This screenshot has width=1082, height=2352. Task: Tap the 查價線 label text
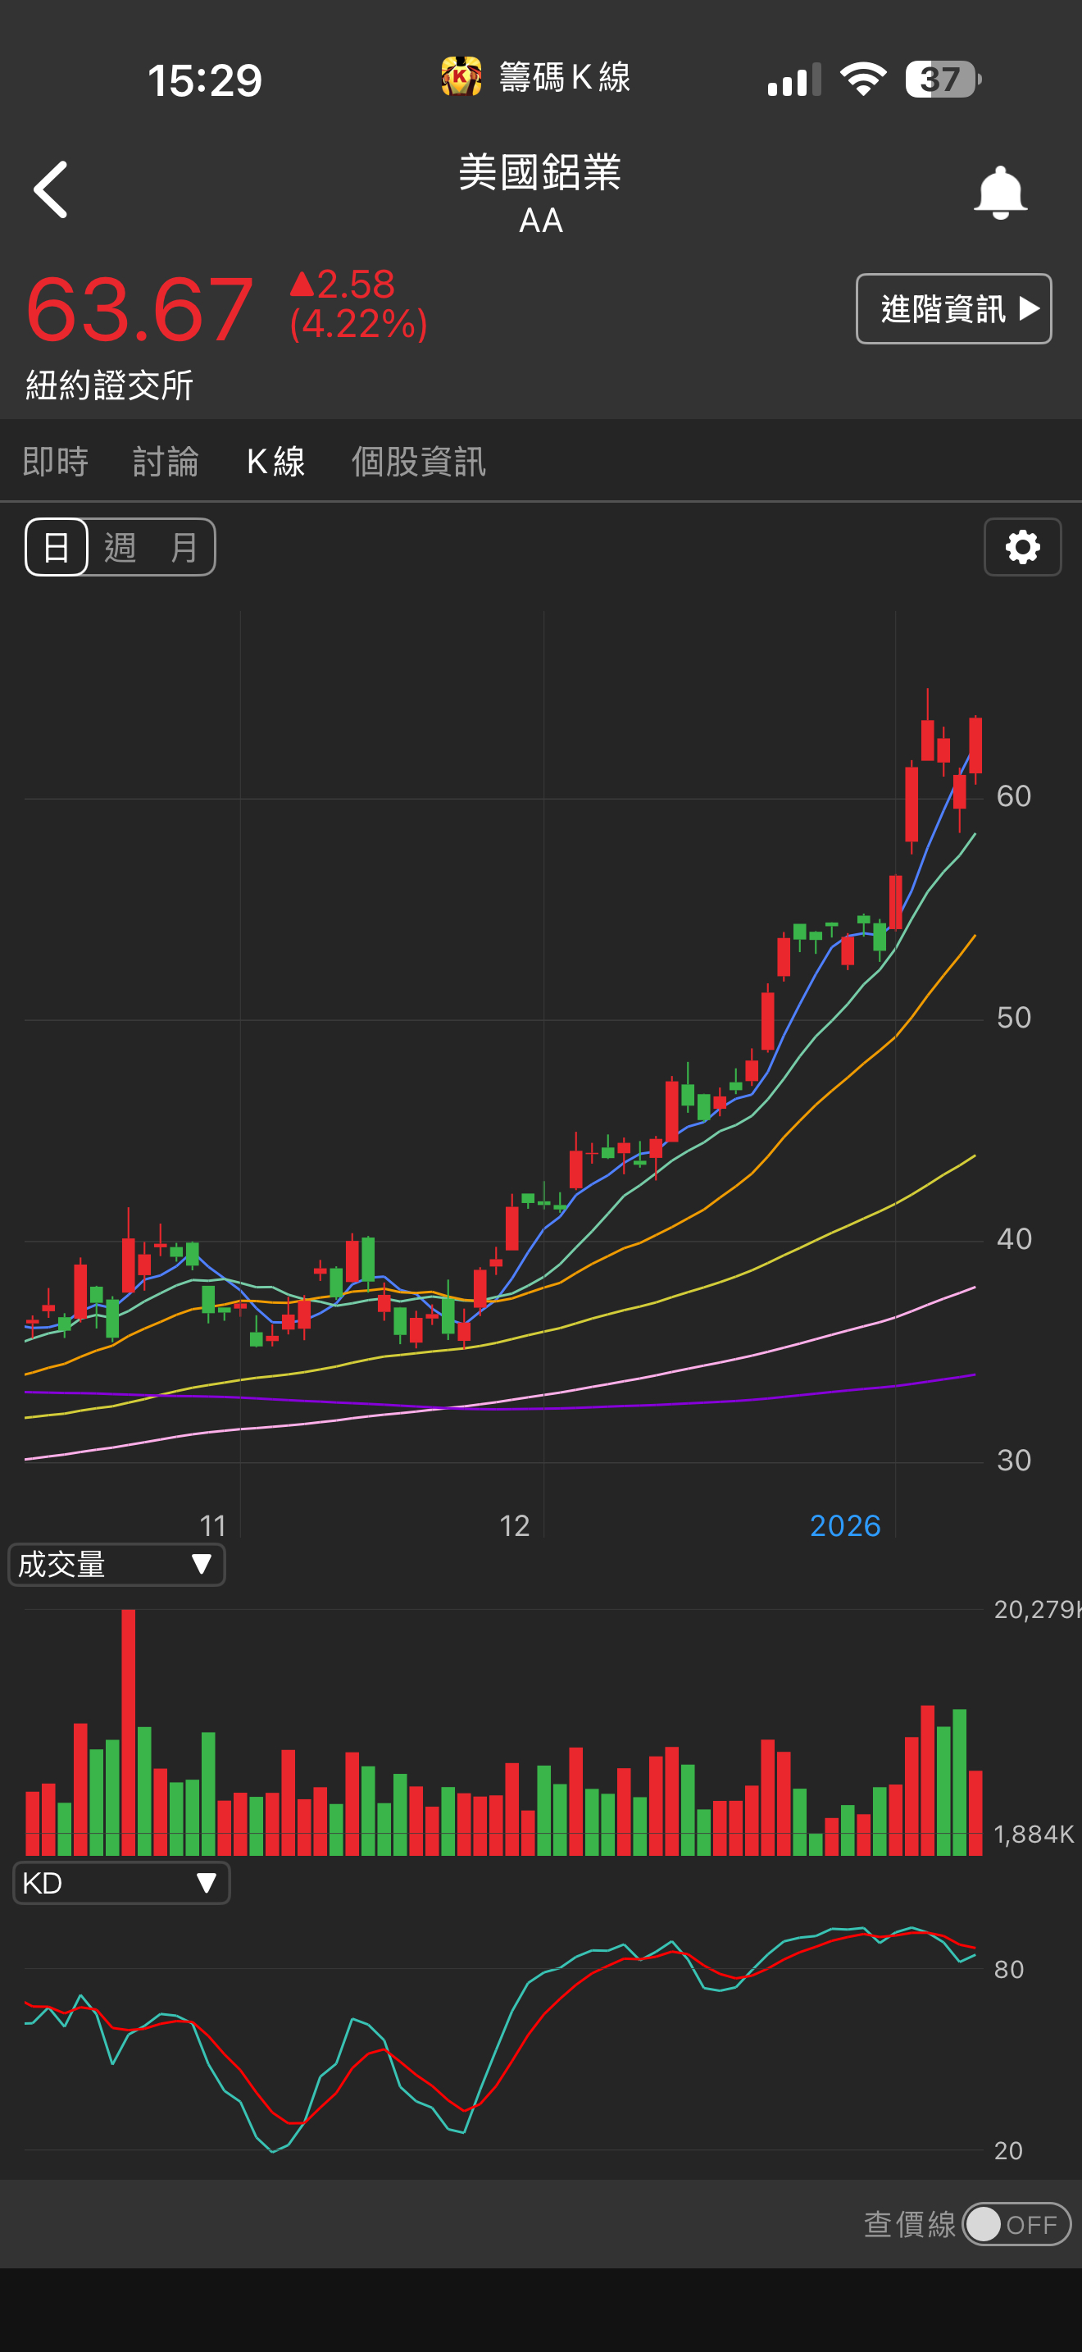tap(910, 2224)
